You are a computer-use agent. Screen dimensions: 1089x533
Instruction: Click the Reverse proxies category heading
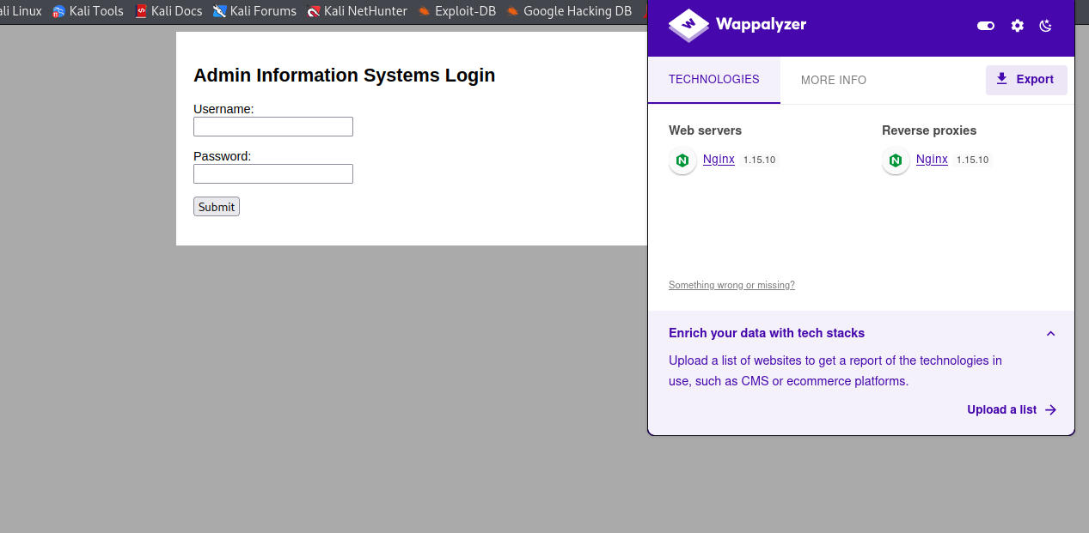(929, 130)
